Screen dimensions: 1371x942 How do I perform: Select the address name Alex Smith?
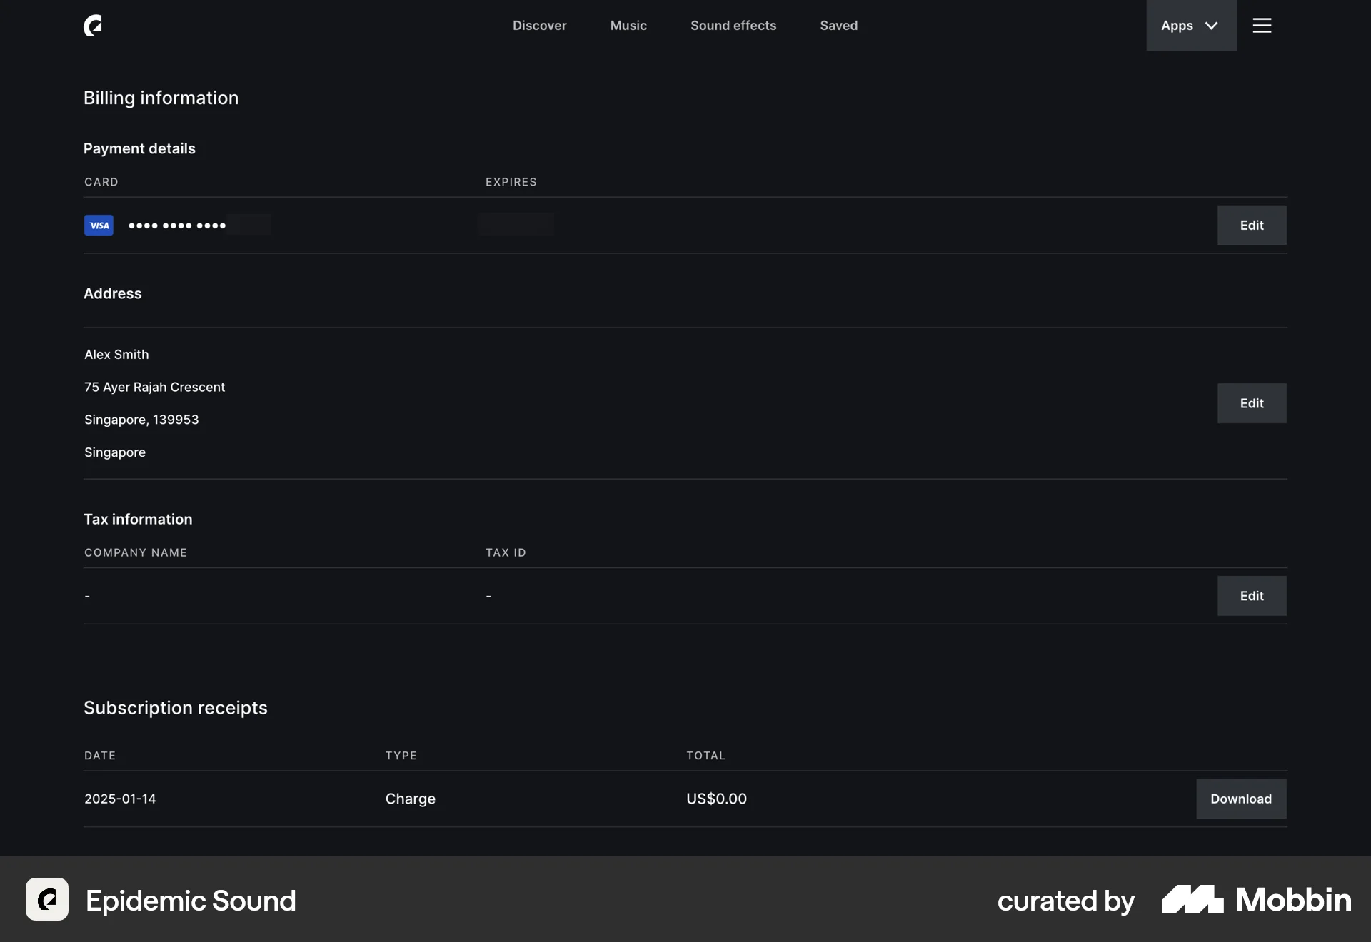click(116, 354)
